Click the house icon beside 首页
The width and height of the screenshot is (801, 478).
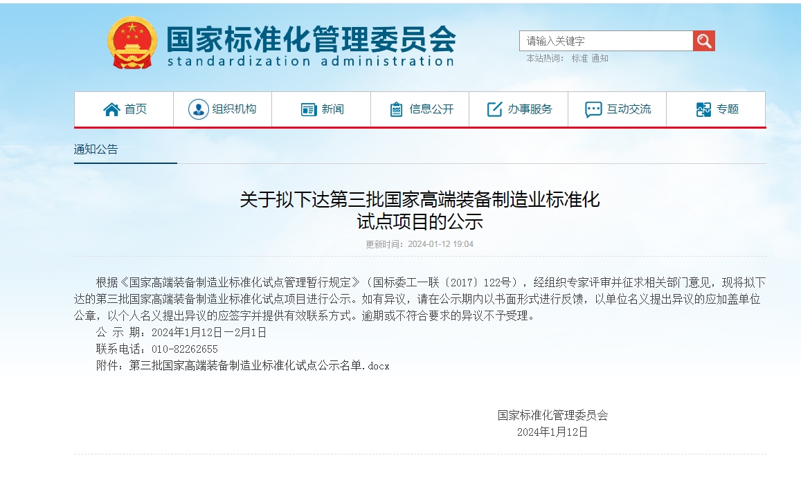coord(111,109)
